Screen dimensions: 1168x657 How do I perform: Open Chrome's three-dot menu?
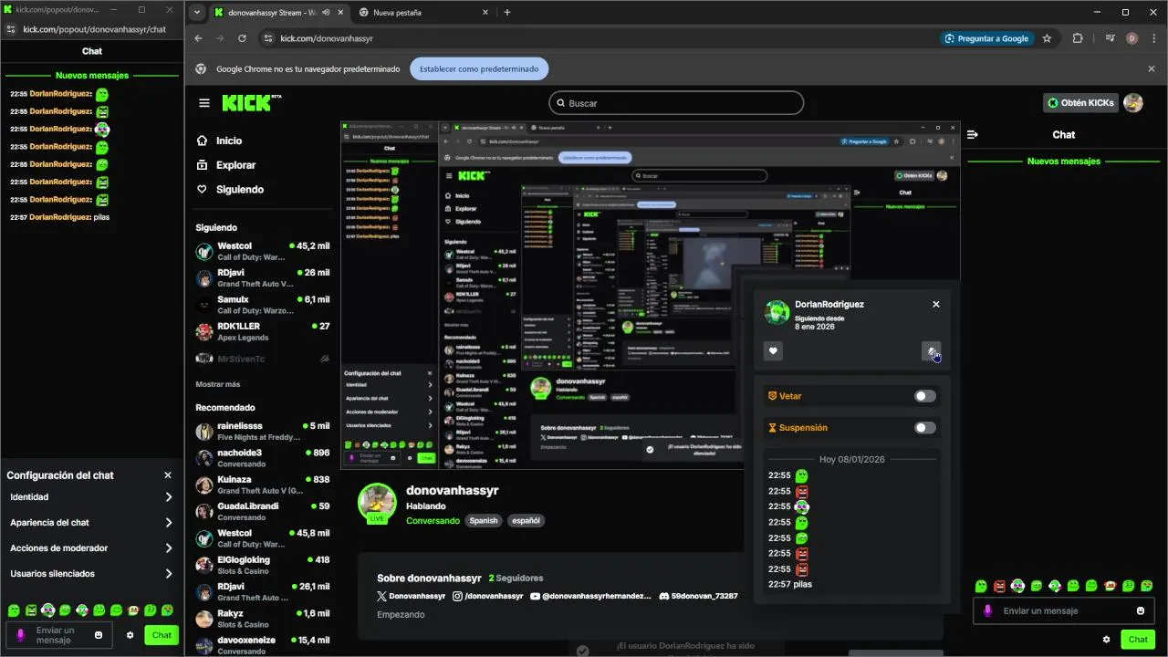click(1152, 38)
